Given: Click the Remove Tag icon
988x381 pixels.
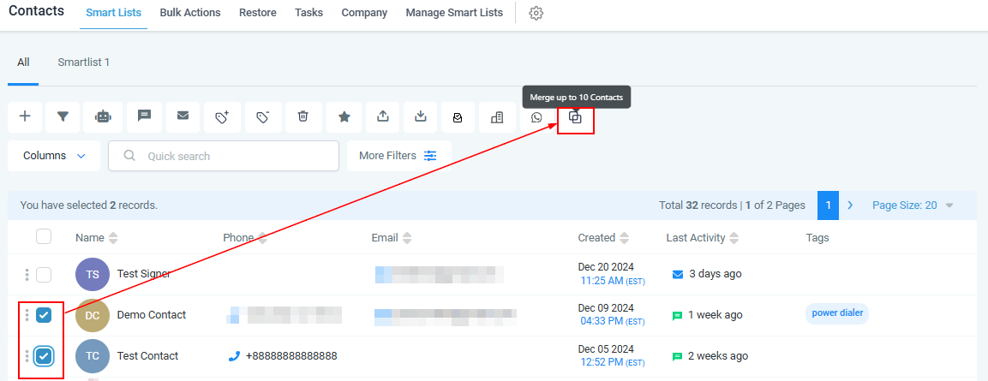Looking at the screenshot, I should click(263, 117).
